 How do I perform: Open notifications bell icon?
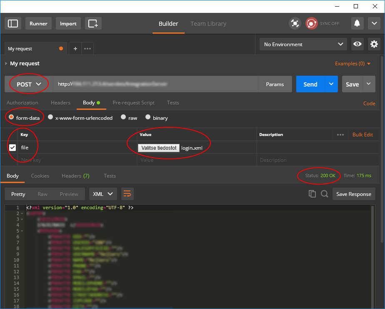[357, 24]
